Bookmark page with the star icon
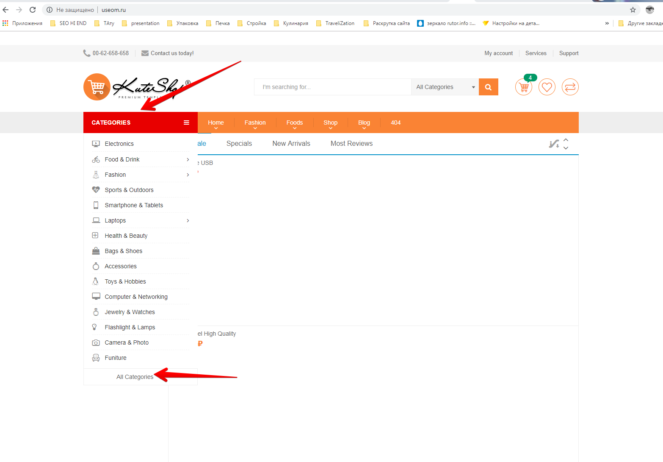The height and width of the screenshot is (462, 663). click(x=633, y=10)
